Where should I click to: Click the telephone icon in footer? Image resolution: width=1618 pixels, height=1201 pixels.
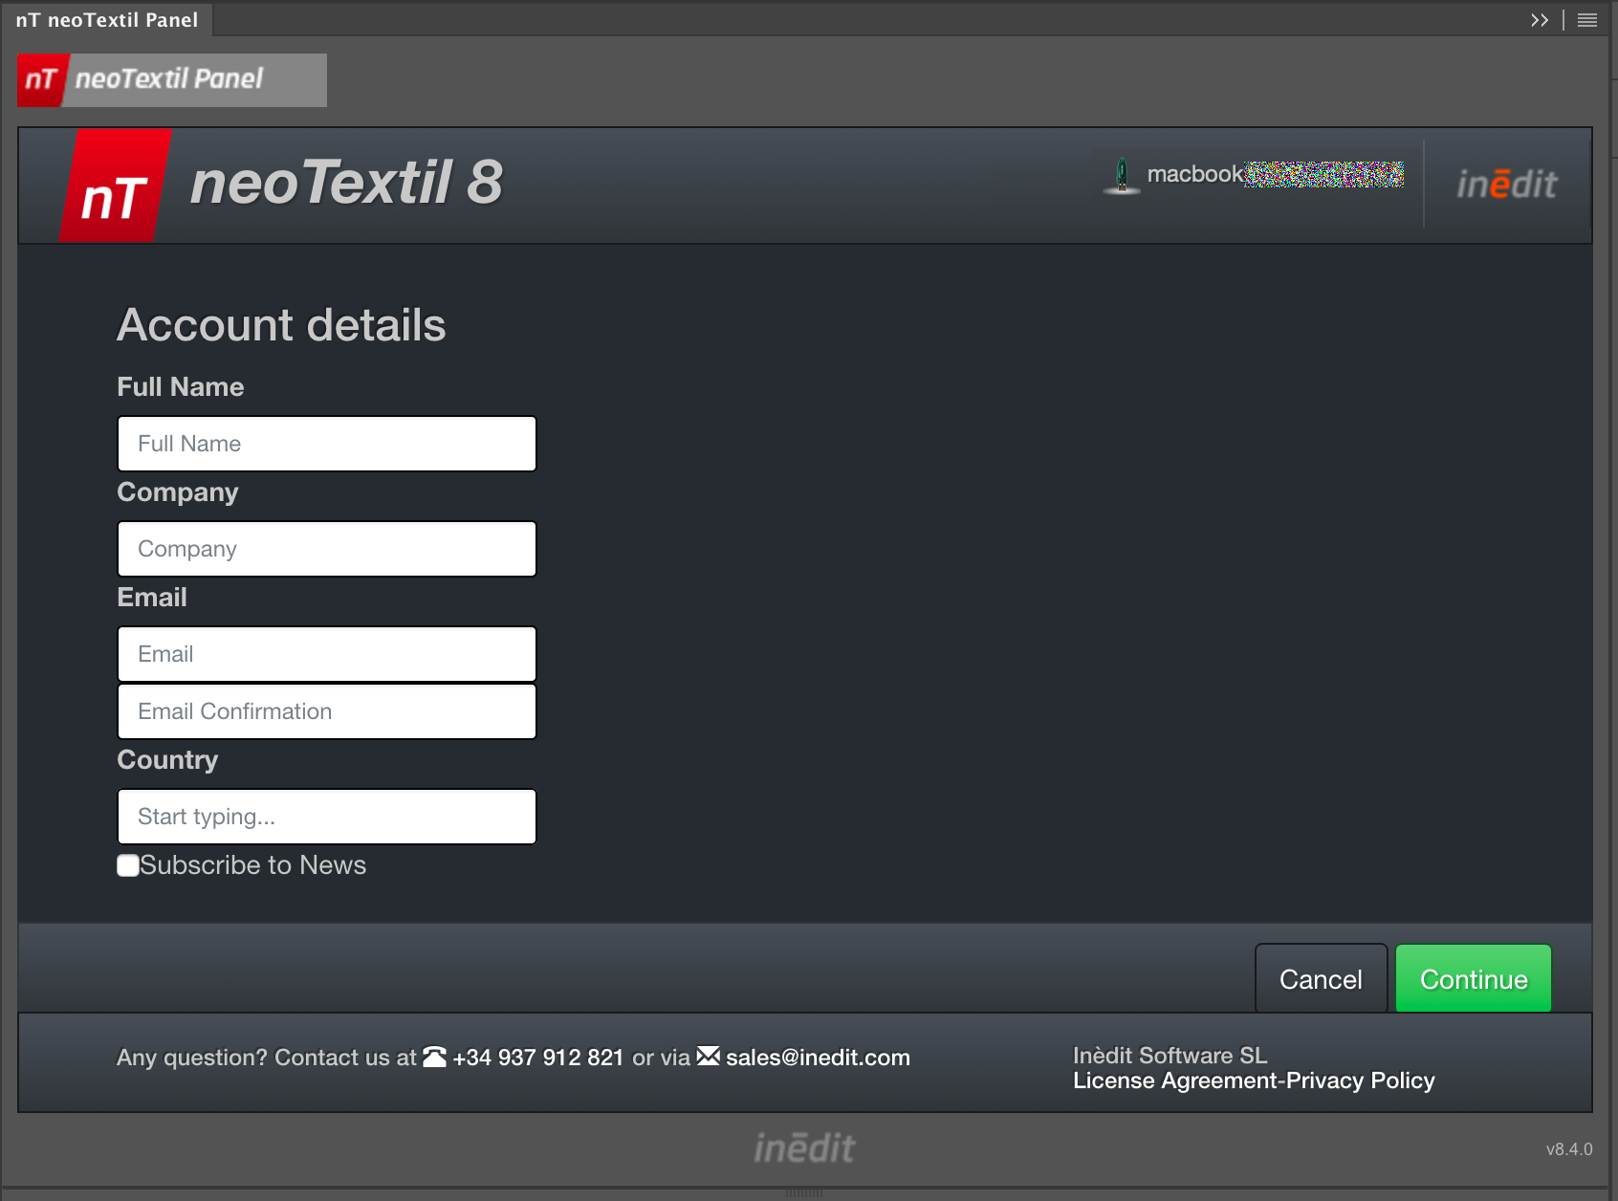point(435,1057)
